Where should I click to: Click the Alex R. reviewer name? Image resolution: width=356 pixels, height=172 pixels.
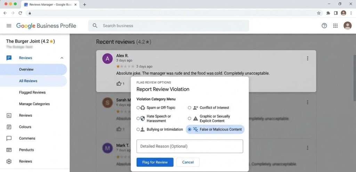tap(122, 56)
